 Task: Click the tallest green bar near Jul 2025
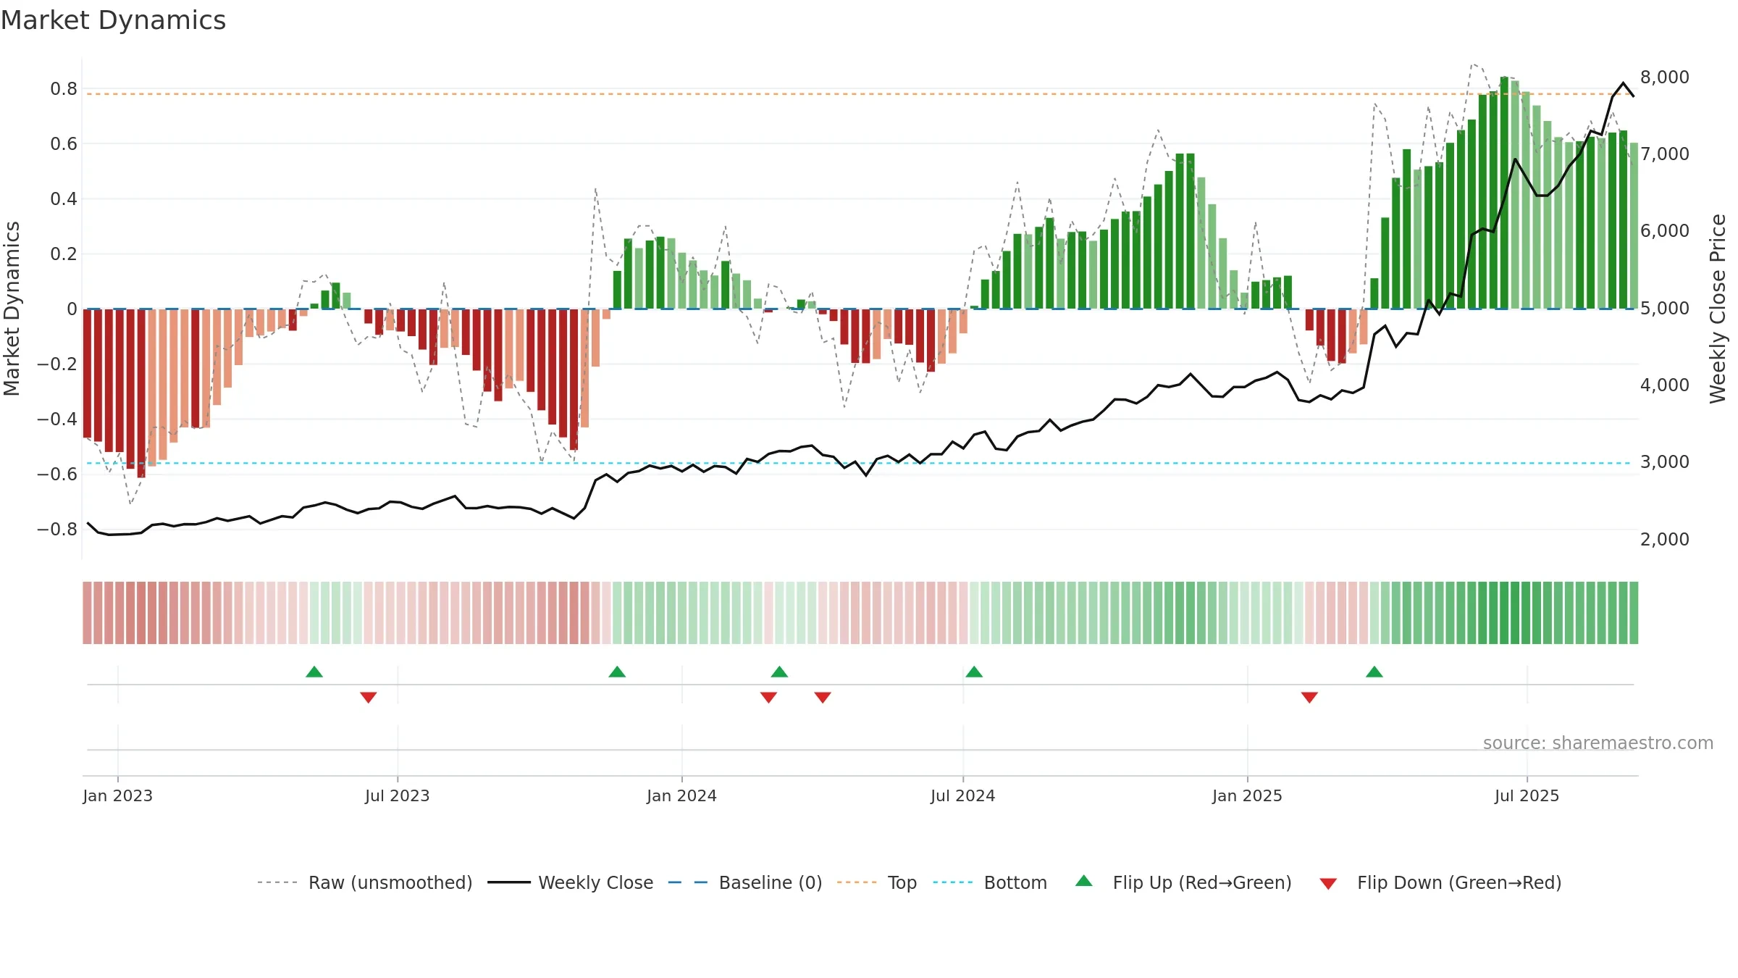pyautogui.click(x=1504, y=193)
